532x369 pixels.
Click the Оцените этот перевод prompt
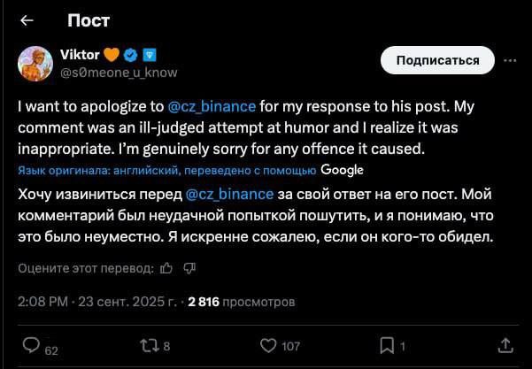(84, 267)
